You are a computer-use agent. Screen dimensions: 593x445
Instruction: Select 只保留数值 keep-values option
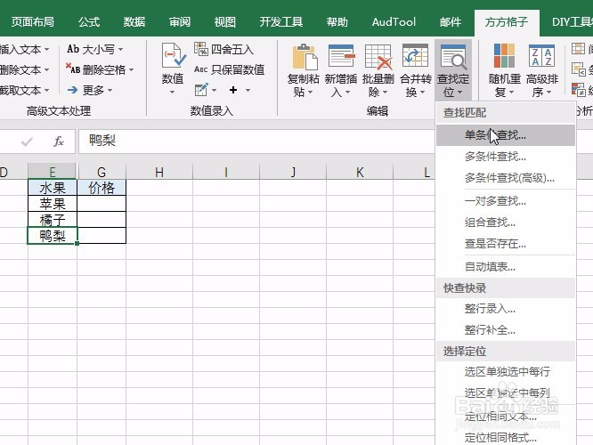coord(230,69)
